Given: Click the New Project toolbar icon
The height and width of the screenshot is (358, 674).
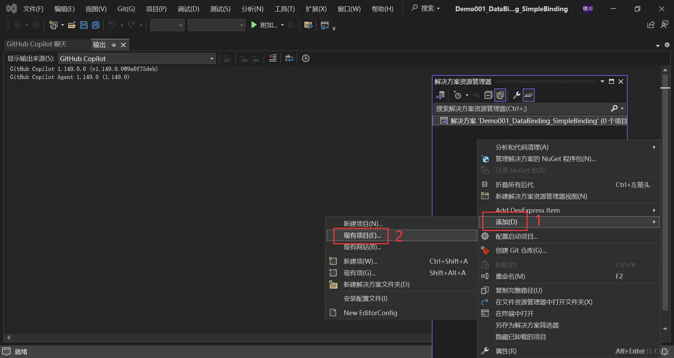Looking at the screenshot, I should [53, 25].
